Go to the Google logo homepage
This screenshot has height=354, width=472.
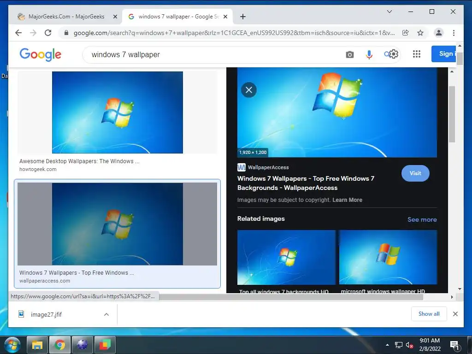pos(41,54)
